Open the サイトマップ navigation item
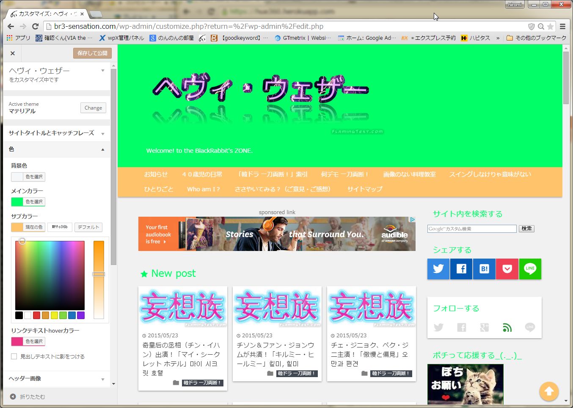Viewport: 573px width, 408px height. coord(365,189)
